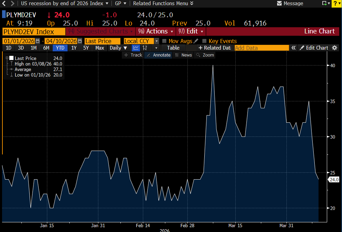Select the YTD range tab
The height and width of the screenshot is (232, 342).
[x=60, y=48]
